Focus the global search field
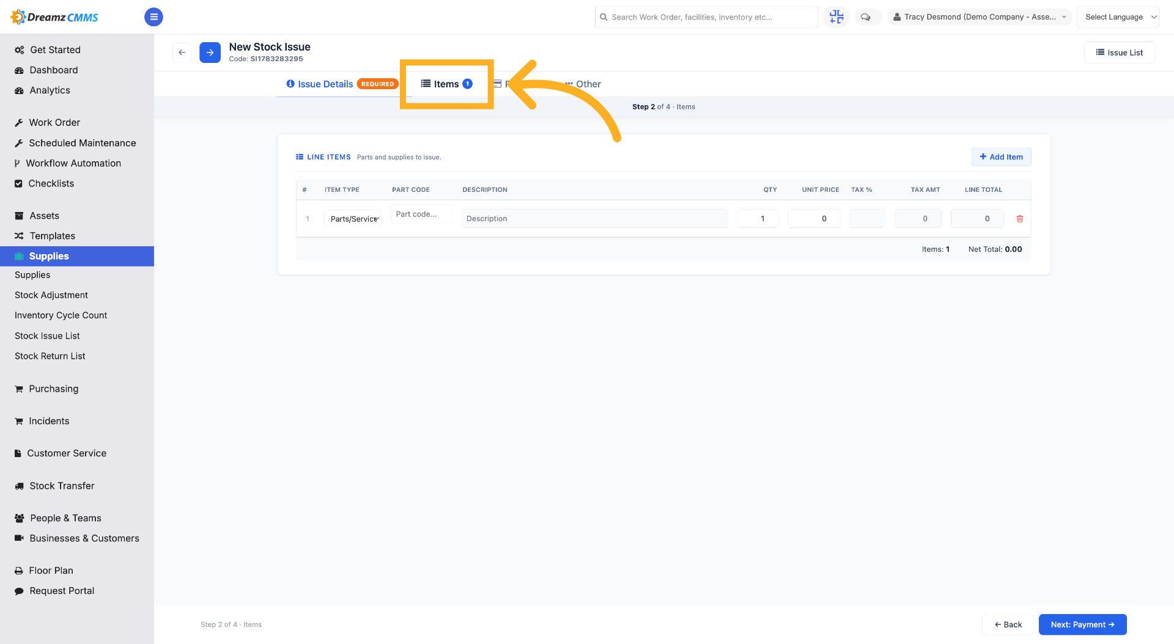Image resolution: width=1174 pixels, height=644 pixels. point(706,17)
